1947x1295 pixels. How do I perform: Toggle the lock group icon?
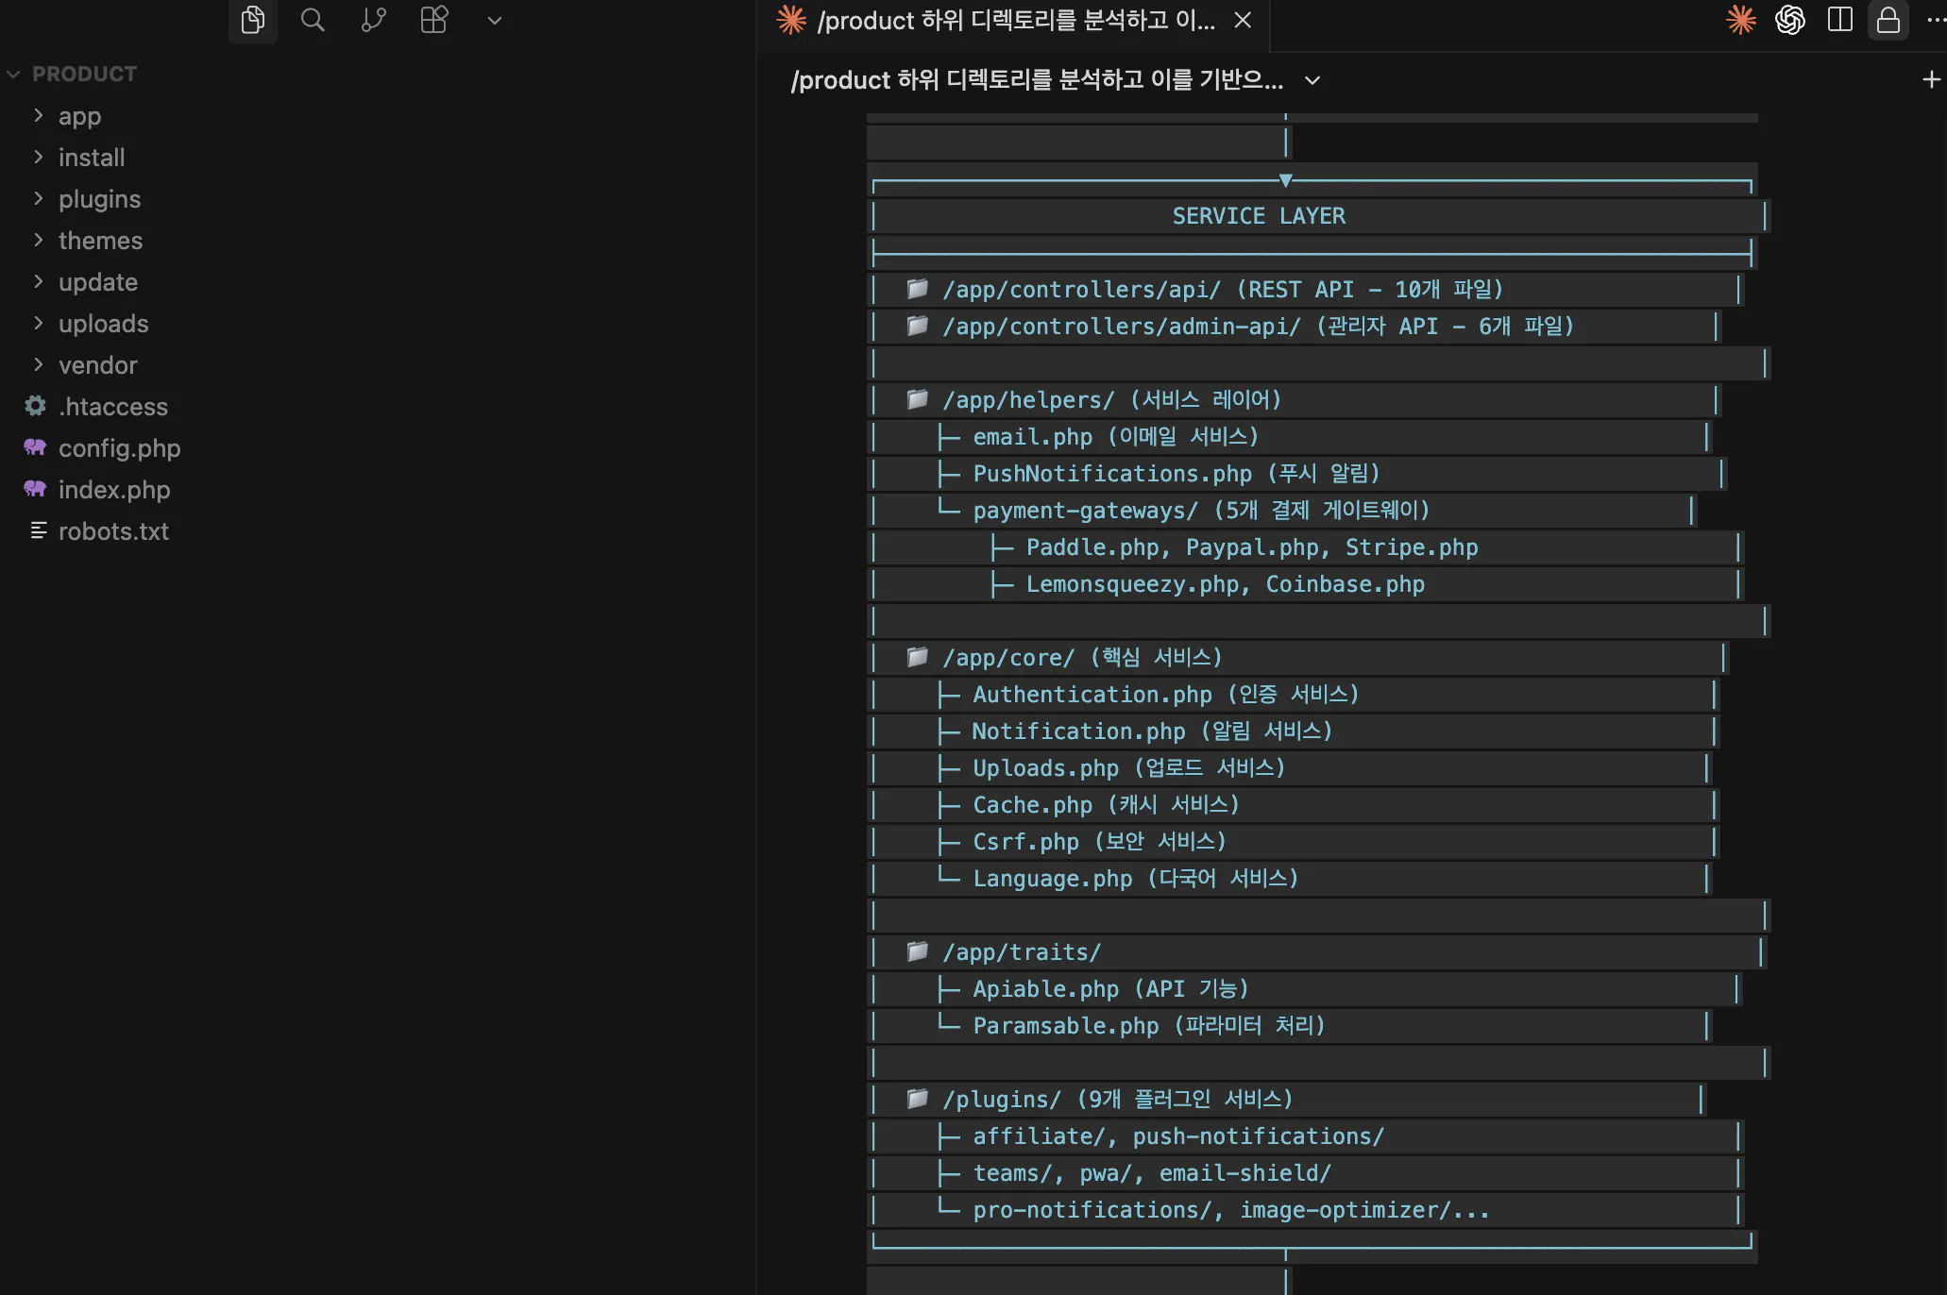1888,20
